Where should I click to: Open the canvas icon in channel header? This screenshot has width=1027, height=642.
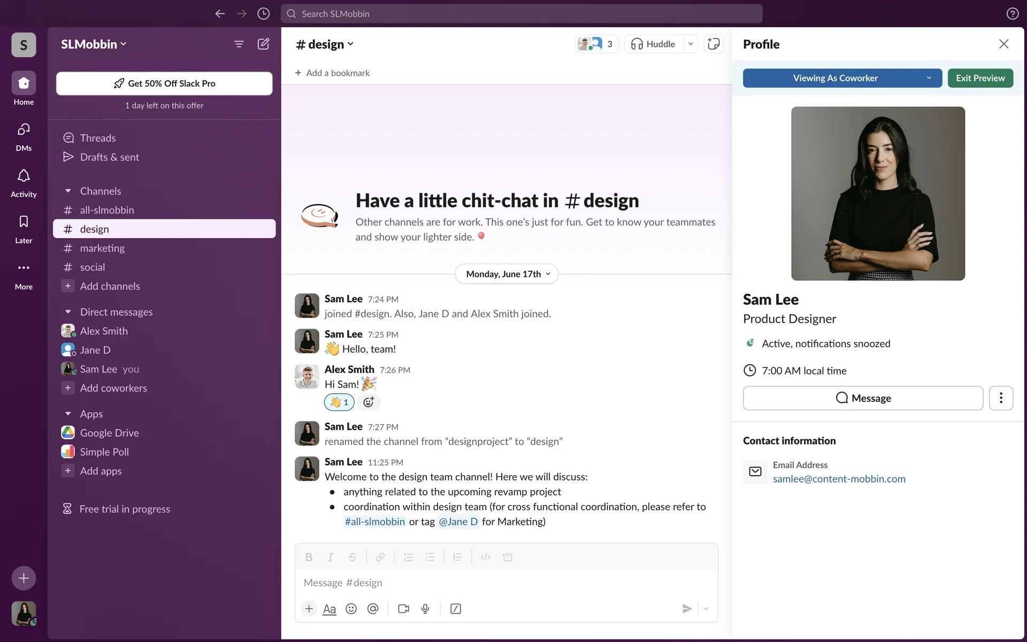[714, 44]
